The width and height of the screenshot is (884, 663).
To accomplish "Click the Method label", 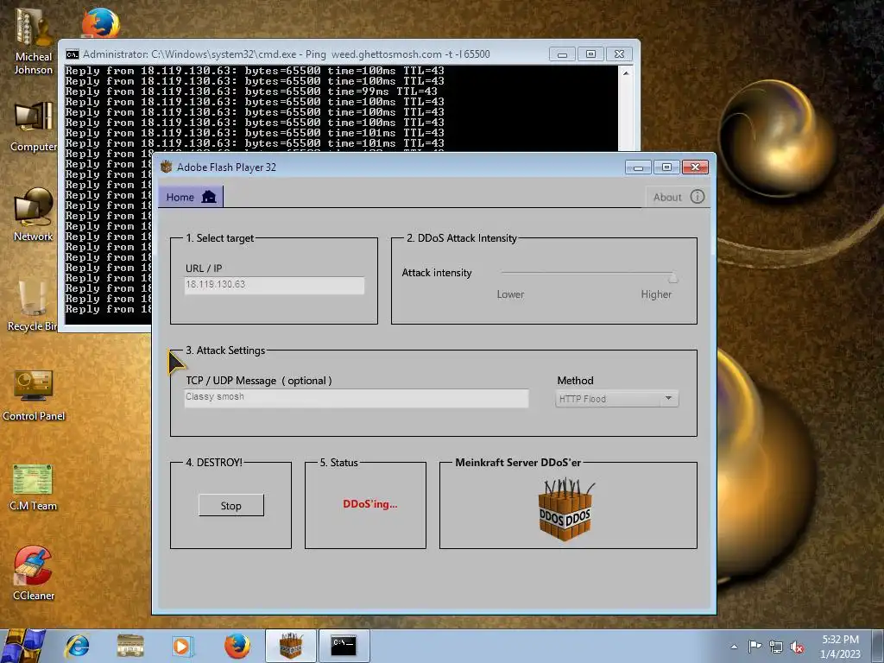I will [x=575, y=381].
